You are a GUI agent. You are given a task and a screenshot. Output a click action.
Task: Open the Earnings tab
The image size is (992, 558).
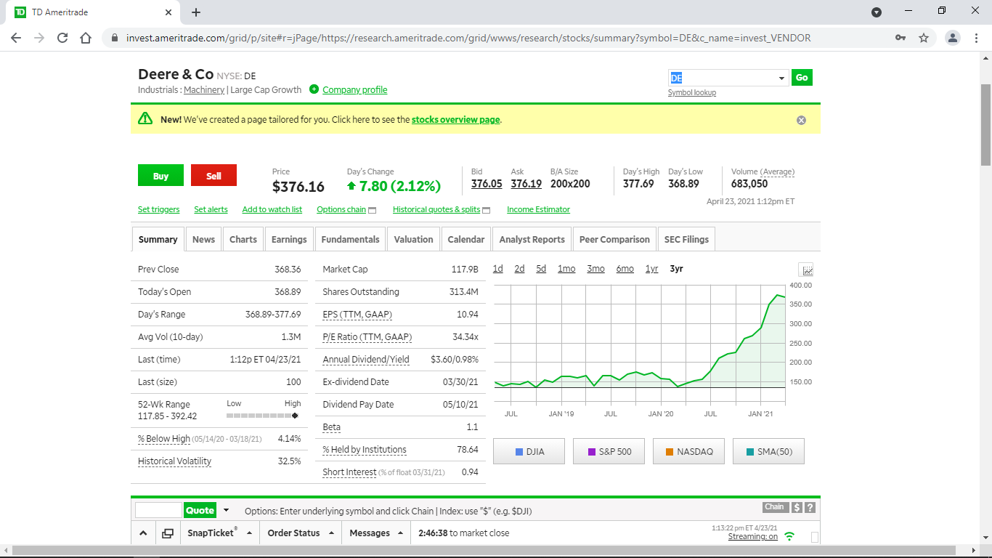click(289, 239)
